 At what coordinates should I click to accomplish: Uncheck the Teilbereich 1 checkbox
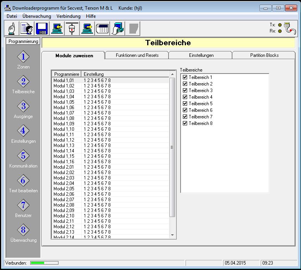pos(185,77)
